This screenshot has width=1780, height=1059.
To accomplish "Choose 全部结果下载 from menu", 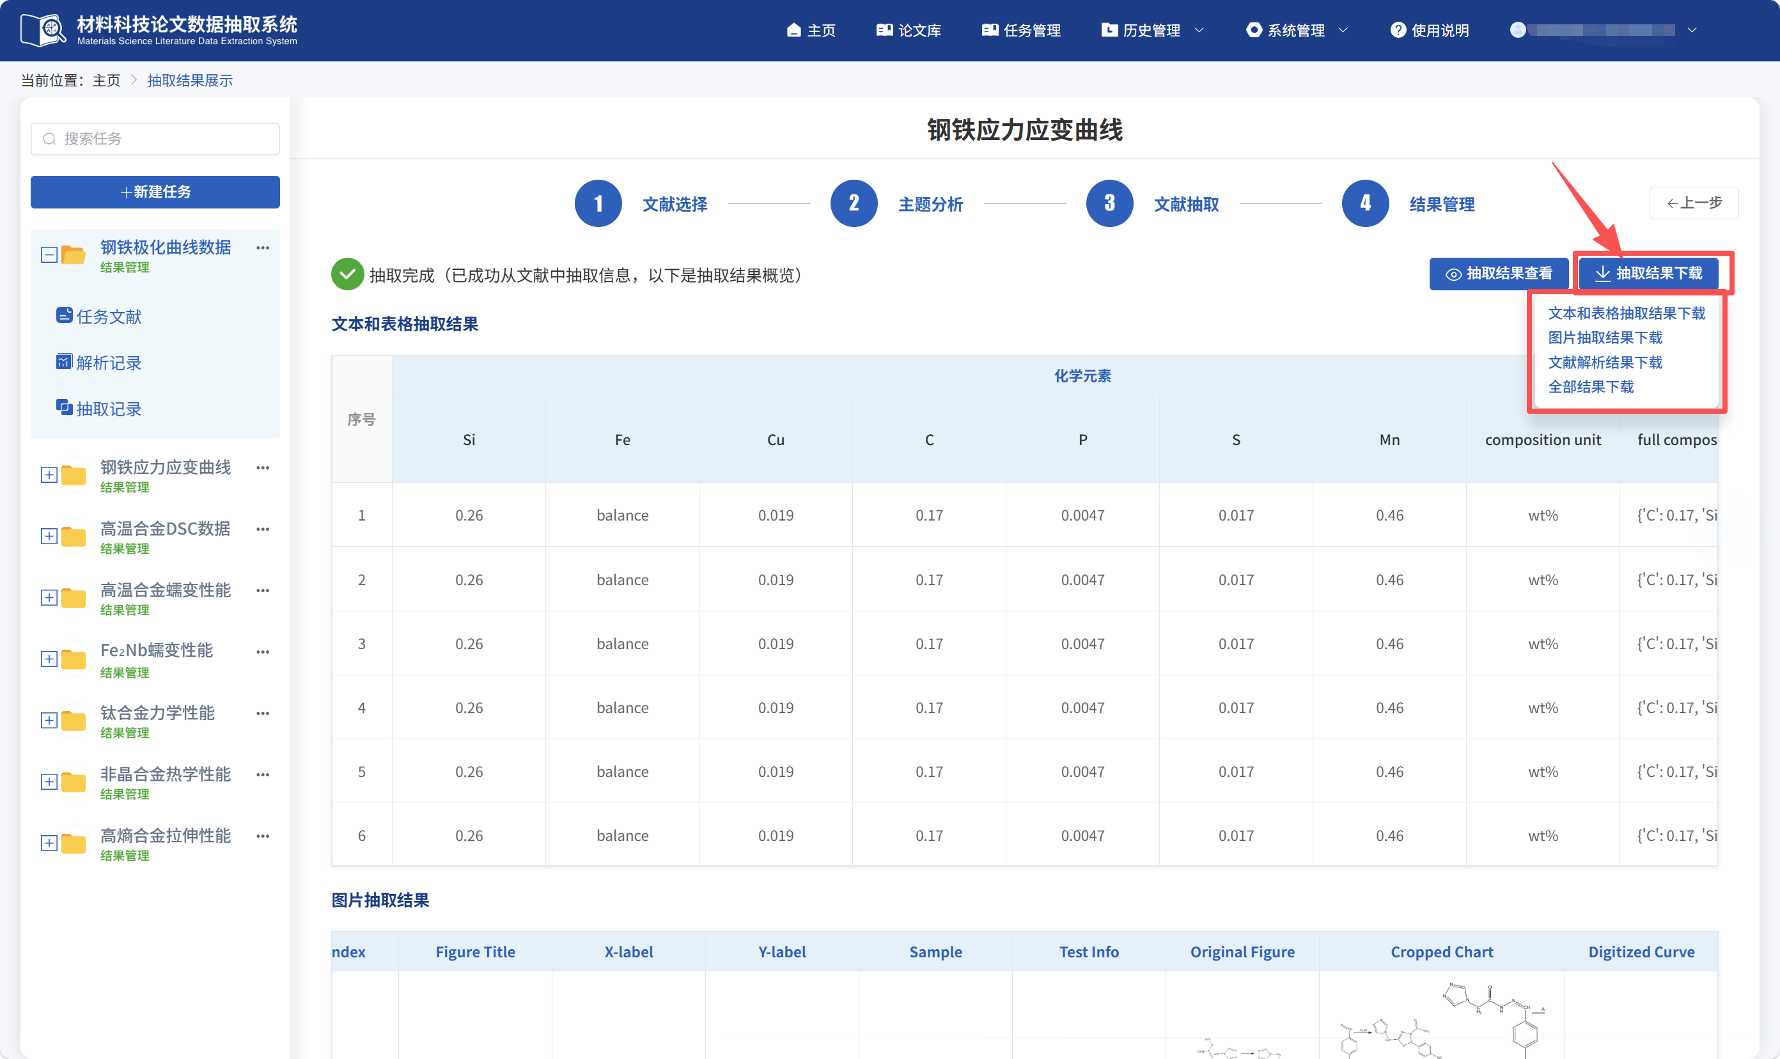I will tap(1591, 387).
